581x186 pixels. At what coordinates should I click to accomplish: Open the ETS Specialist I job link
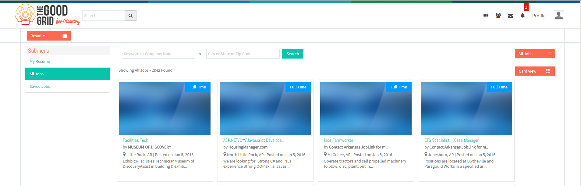point(452,140)
